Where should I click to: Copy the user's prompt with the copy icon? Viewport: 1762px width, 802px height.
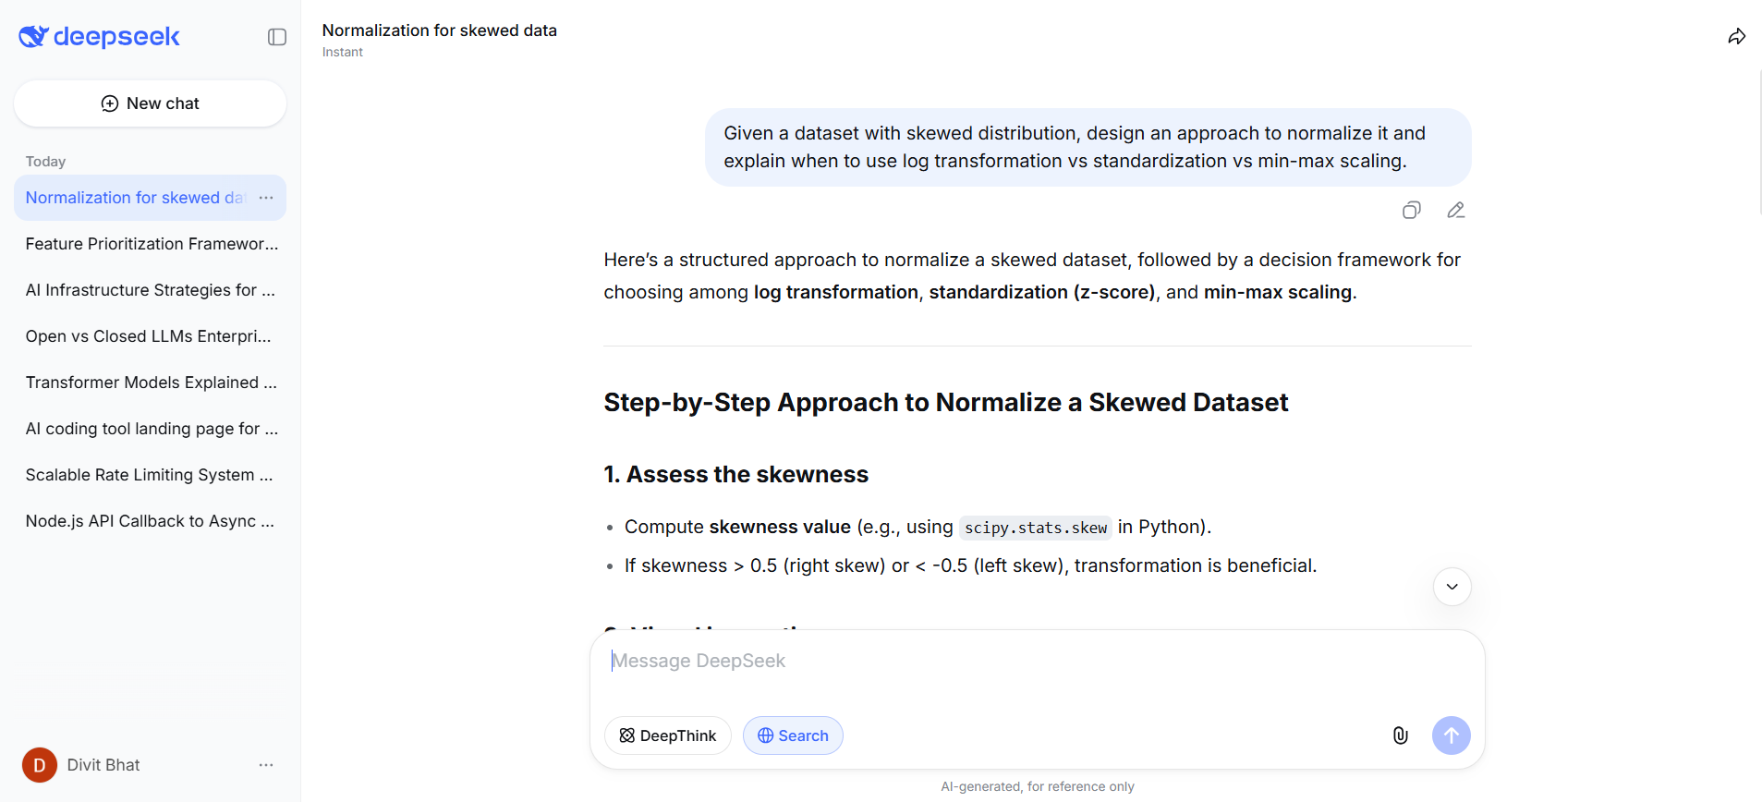pos(1411,210)
